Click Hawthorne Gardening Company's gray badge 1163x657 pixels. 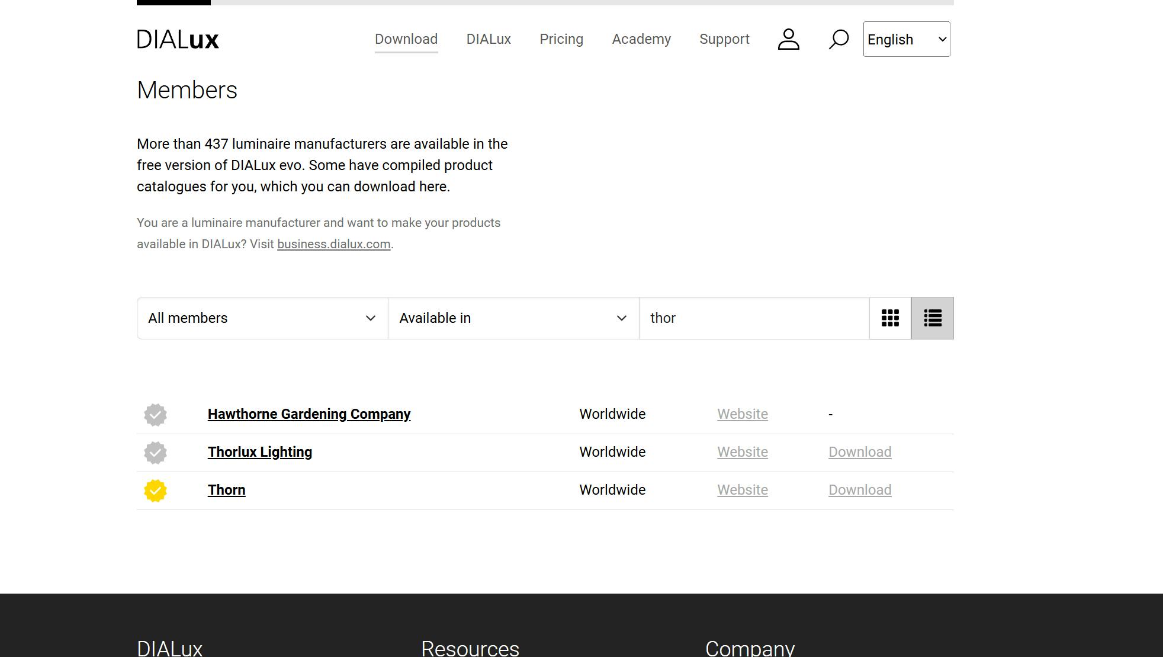(x=155, y=415)
